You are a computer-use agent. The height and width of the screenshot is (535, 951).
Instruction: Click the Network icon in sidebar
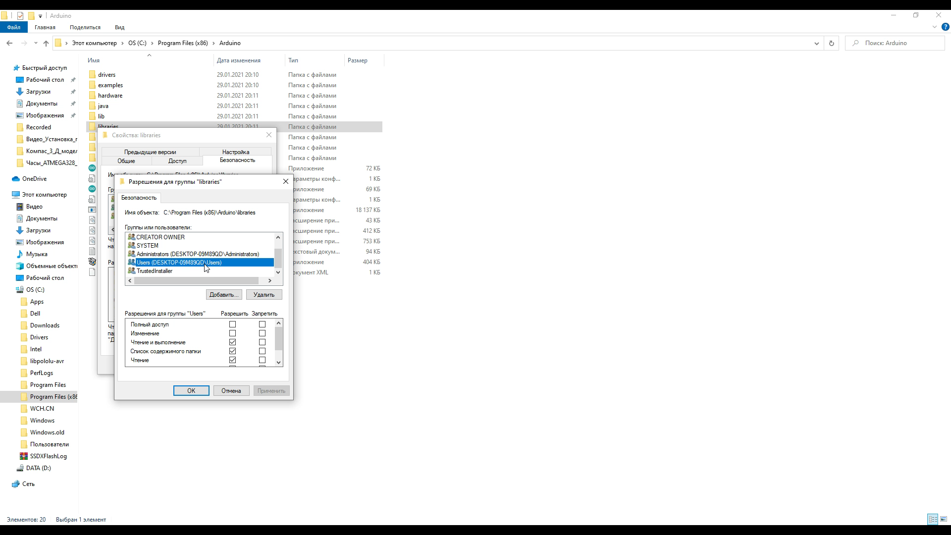click(x=16, y=484)
